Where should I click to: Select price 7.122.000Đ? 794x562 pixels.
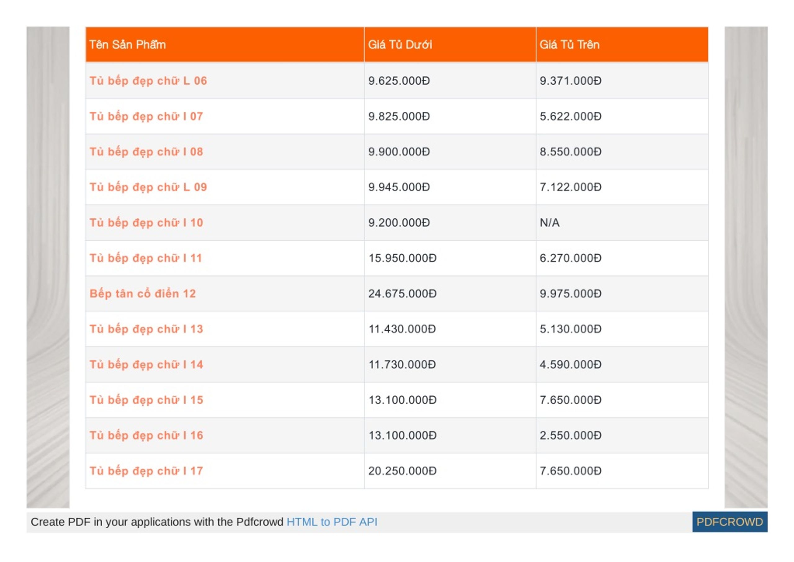[x=570, y=187]
